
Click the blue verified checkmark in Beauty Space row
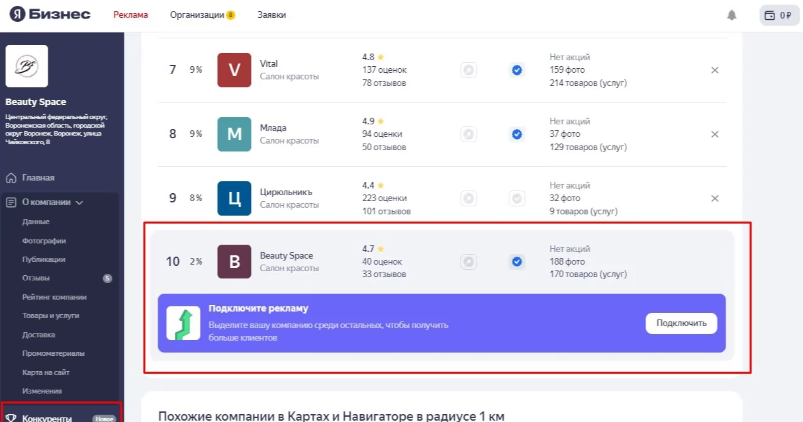point(517,262)
